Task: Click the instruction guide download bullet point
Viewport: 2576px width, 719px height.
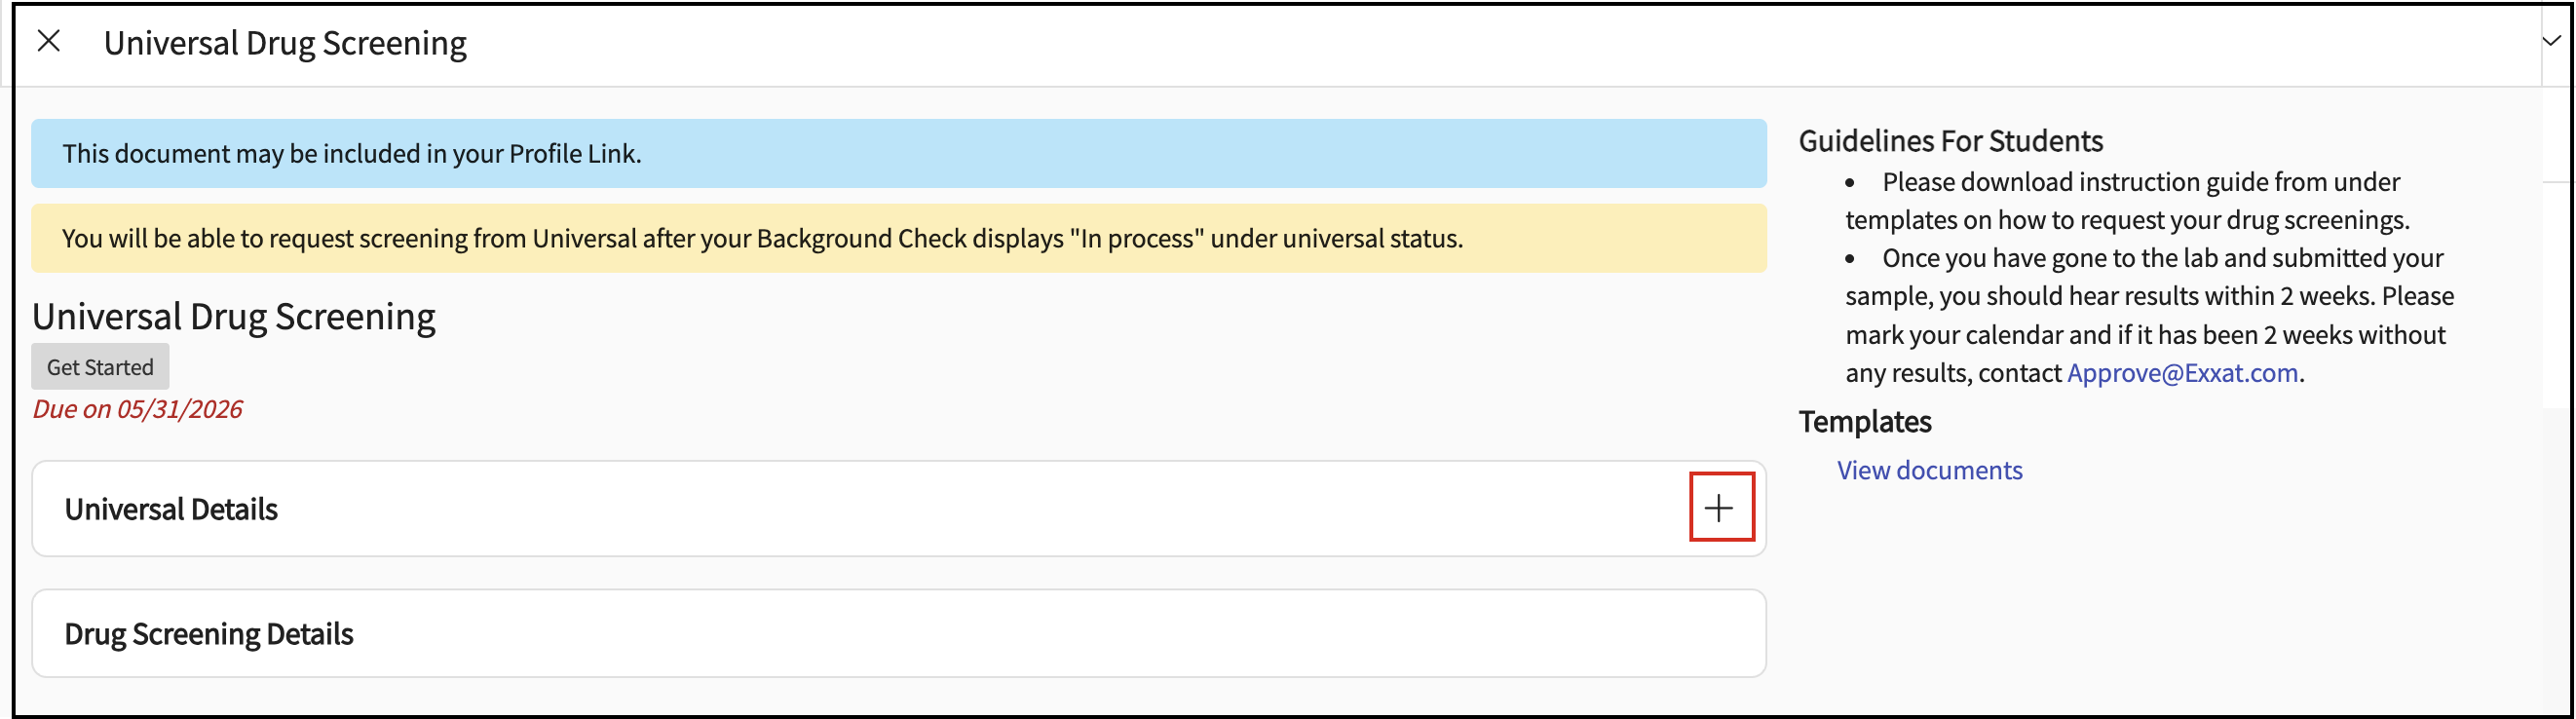Action: [2127, 200]
